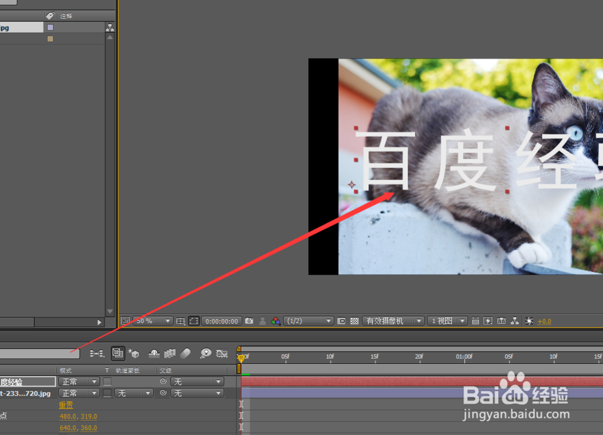Open the timeline panel icon in viewer
Screen dimensions: 603x435
(x=502, y=321)
